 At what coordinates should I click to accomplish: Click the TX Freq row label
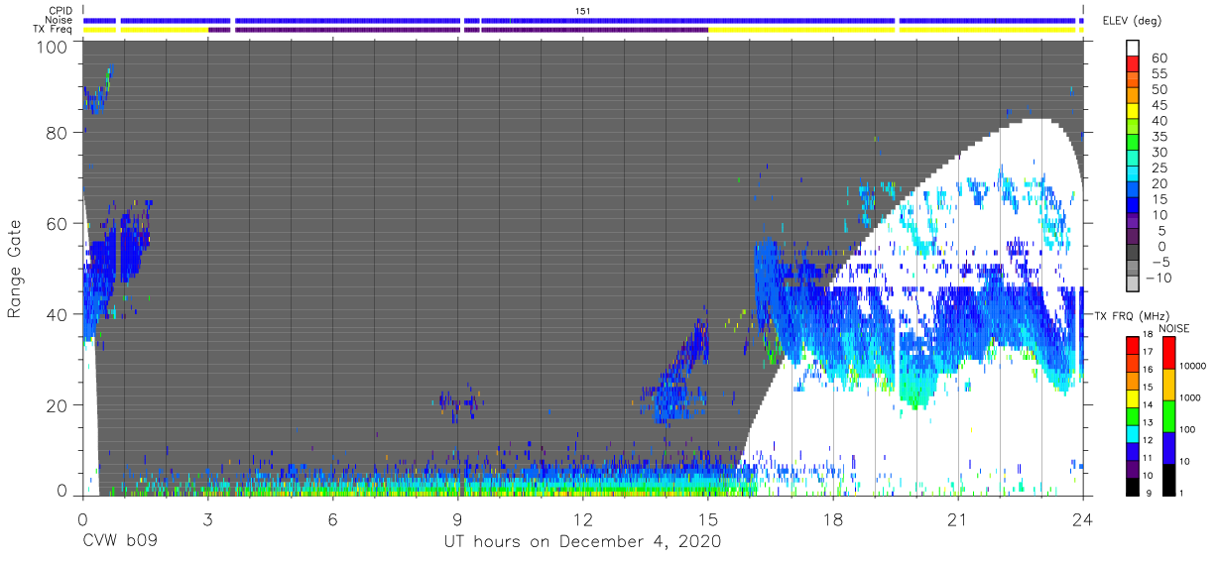point(53,30)
